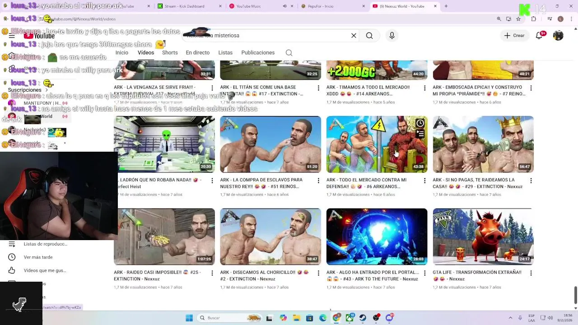Open a new browser tab with plus
Screen dimensions: 578x325
pos(446,6)
